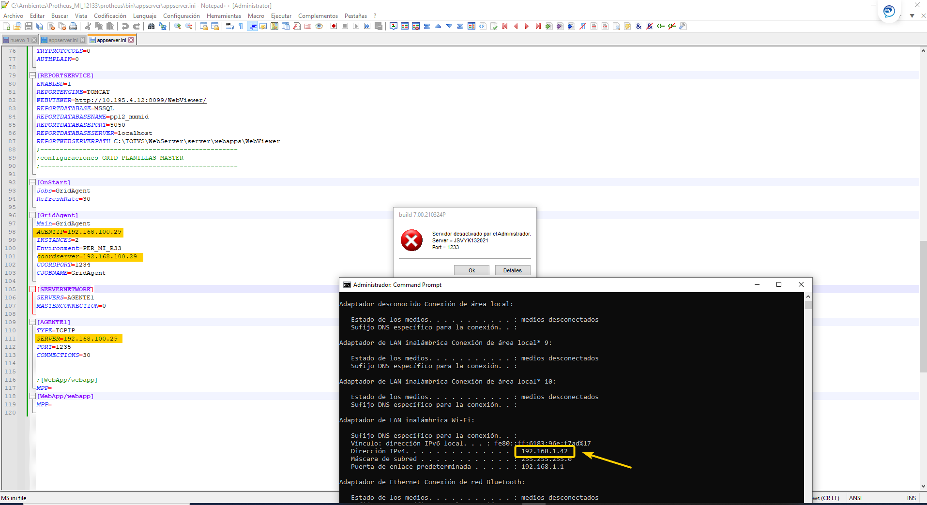Image resolution: width=927 pixels, height=505 pixels.
Task: Jump to previous difference blue up arrow
Action: tap(438, 26)
